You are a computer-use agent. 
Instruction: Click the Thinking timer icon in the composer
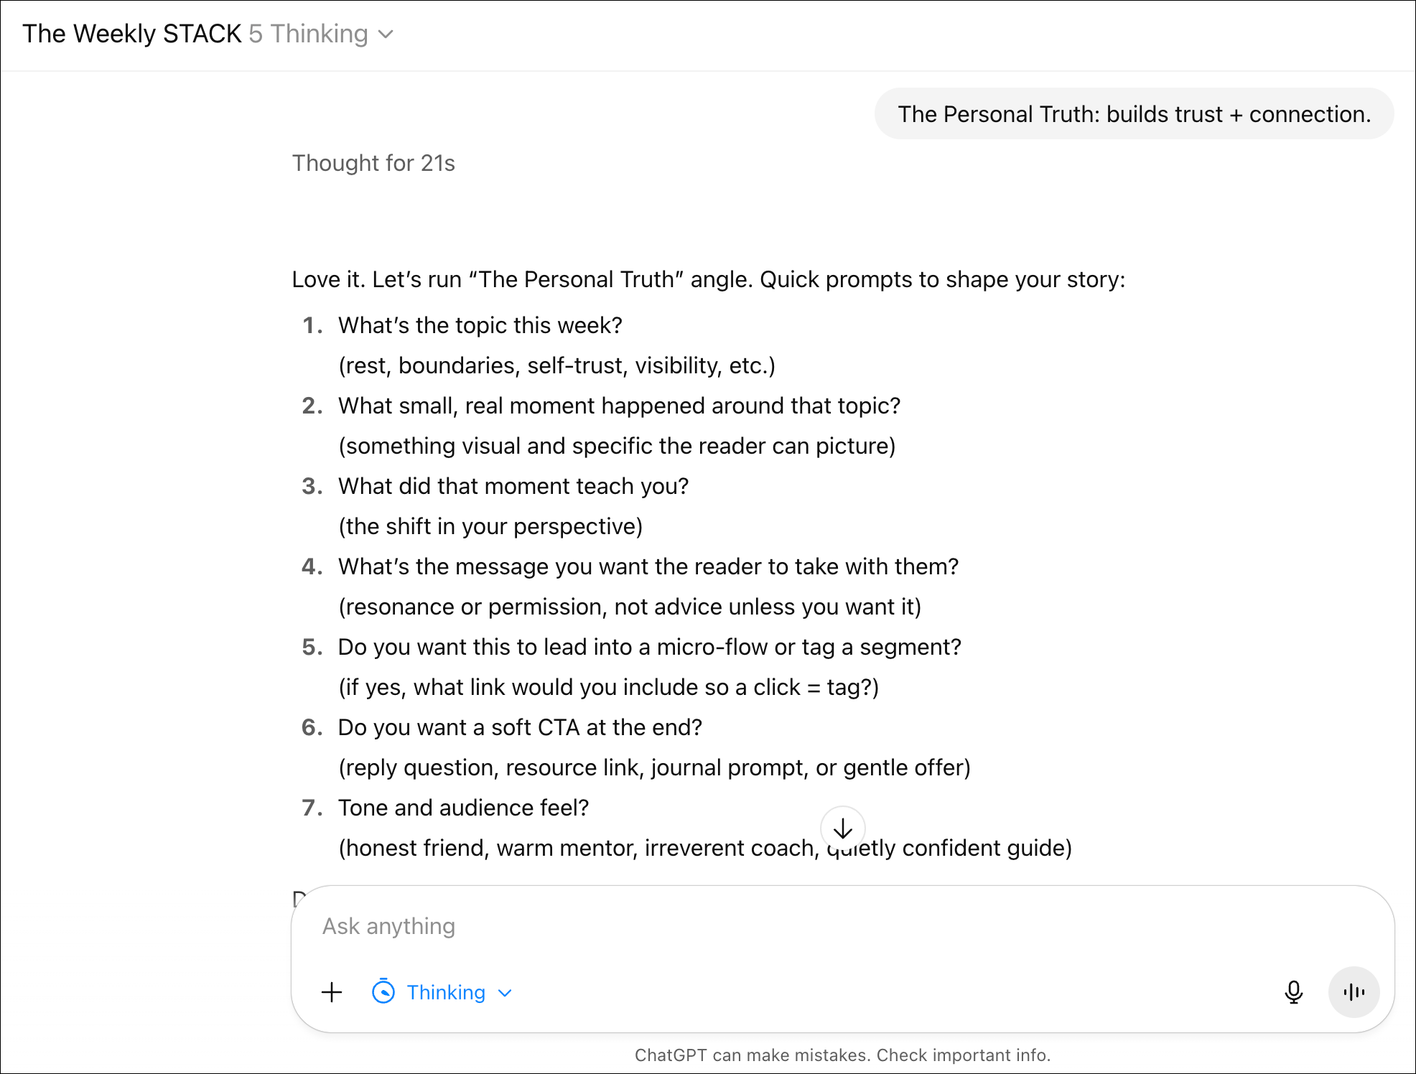tap(383, 993)
